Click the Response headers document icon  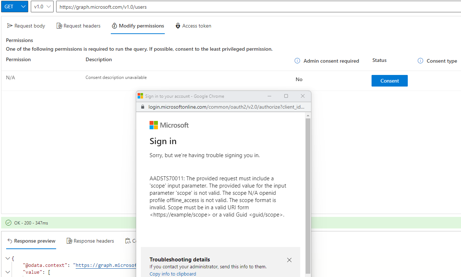pos(69,241)
